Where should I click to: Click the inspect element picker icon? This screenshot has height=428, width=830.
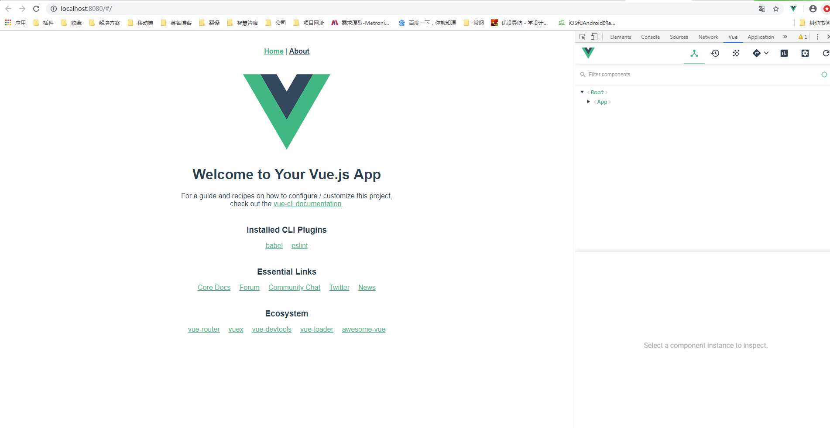click(582, 37)
